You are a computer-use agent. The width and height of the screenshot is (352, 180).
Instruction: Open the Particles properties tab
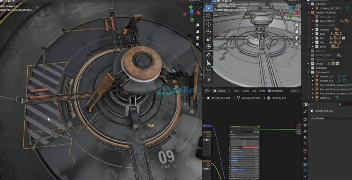coord(305,170)
